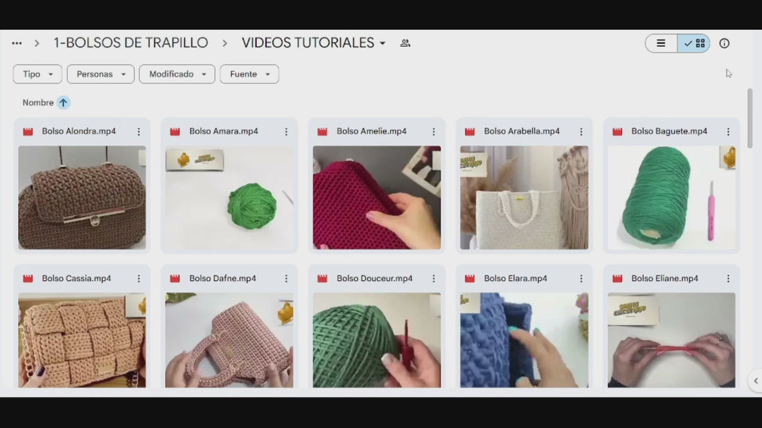
Task: Switch to list layout view
Action: pyautogui.click(x=661, y=44)
